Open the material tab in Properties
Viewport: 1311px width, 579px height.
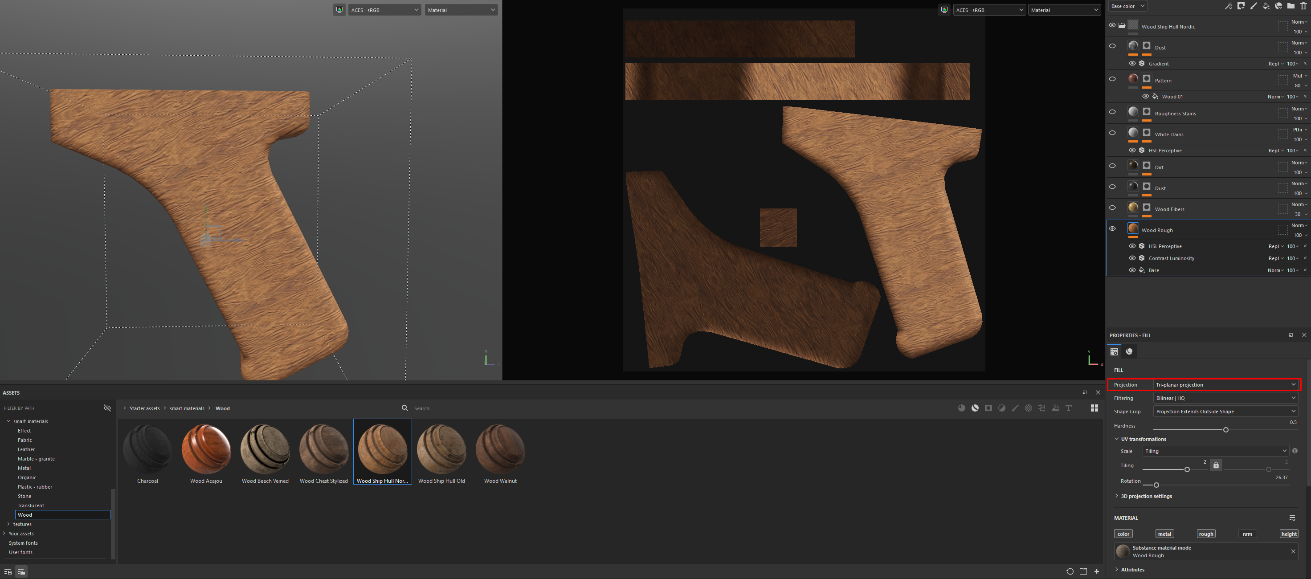pos(1129,351)
